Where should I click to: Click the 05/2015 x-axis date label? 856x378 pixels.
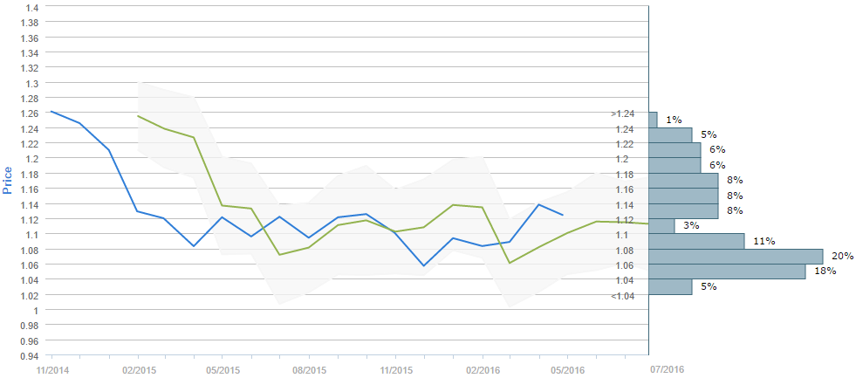click(x=223, y=370)
